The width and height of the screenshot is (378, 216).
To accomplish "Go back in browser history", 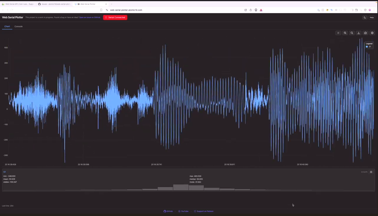I will click(3, 10).
